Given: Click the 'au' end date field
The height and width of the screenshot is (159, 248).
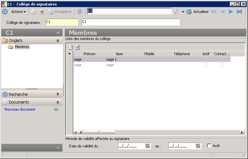Looking at the screenshot, I should point(182,146).
